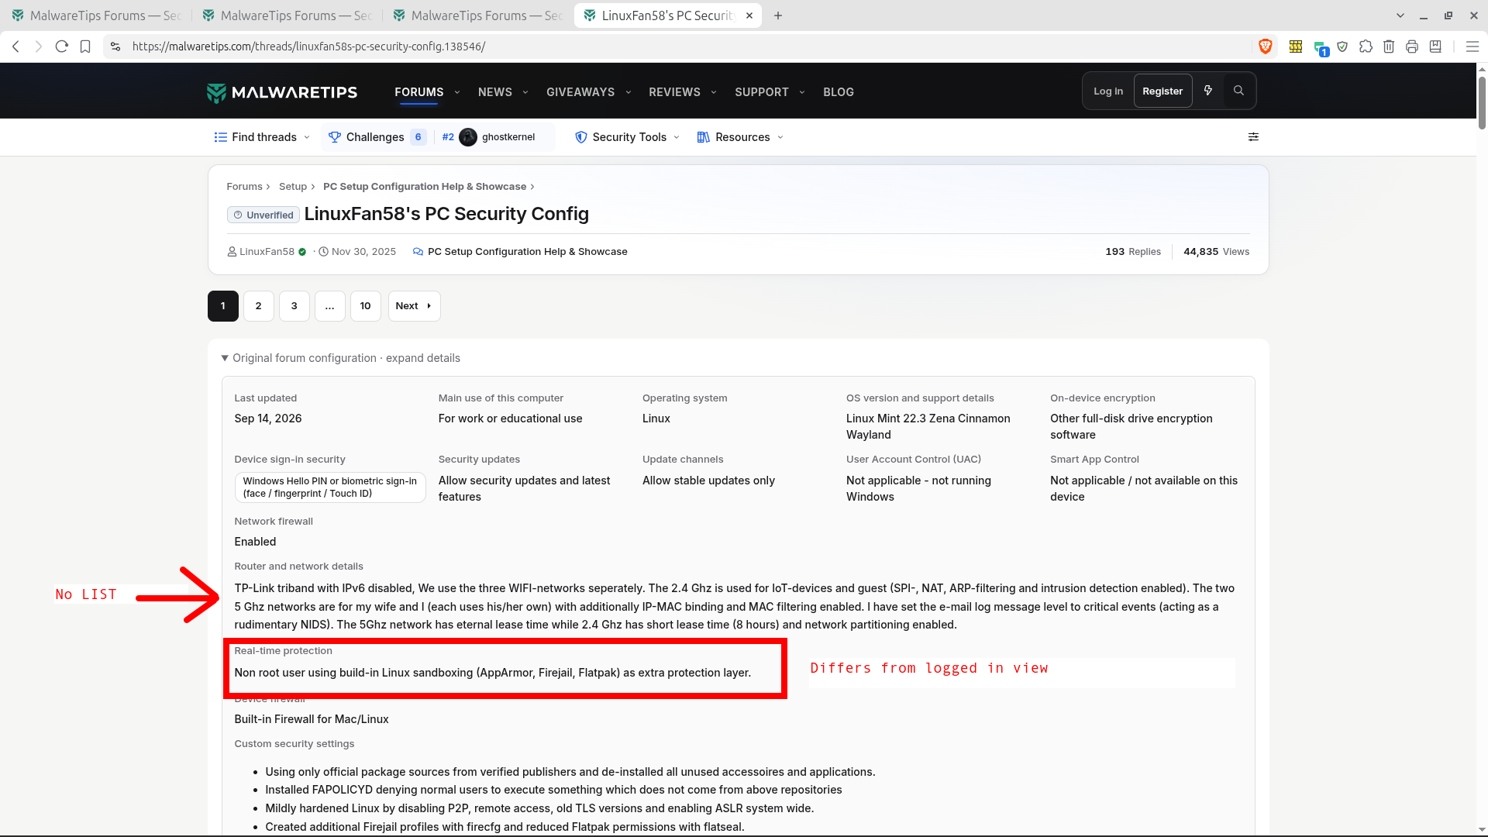Open the new tab plus button
This screenshot has width=1488, height=837.
tap(778, 15)
